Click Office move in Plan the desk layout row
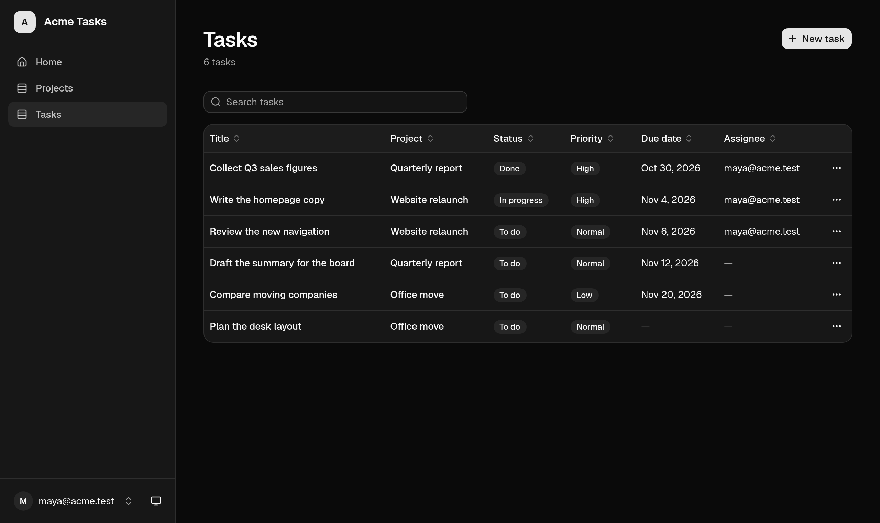This screenshot has height=523, width=880. [417, 326]
